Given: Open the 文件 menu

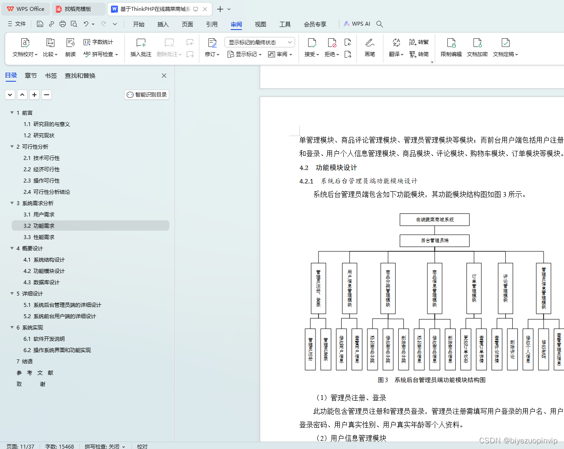Looking at the screenshot, I should click(17, 24).
